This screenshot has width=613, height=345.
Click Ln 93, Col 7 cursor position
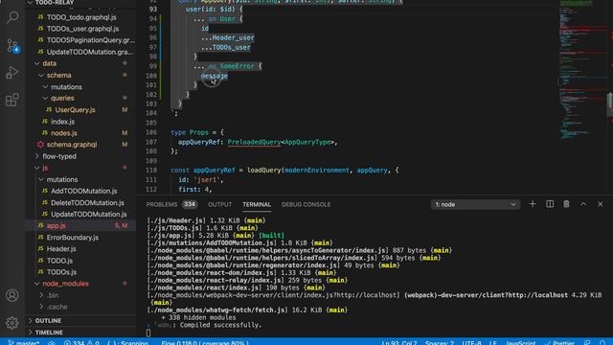tap(399, 342)
